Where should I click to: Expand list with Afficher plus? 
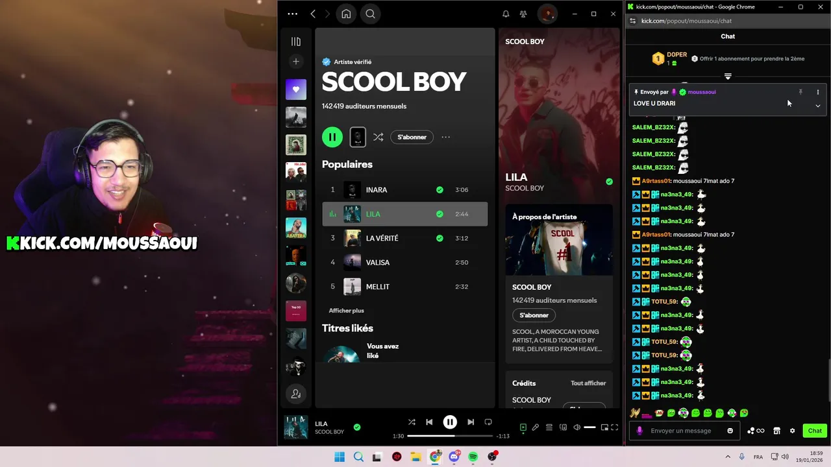346,311
